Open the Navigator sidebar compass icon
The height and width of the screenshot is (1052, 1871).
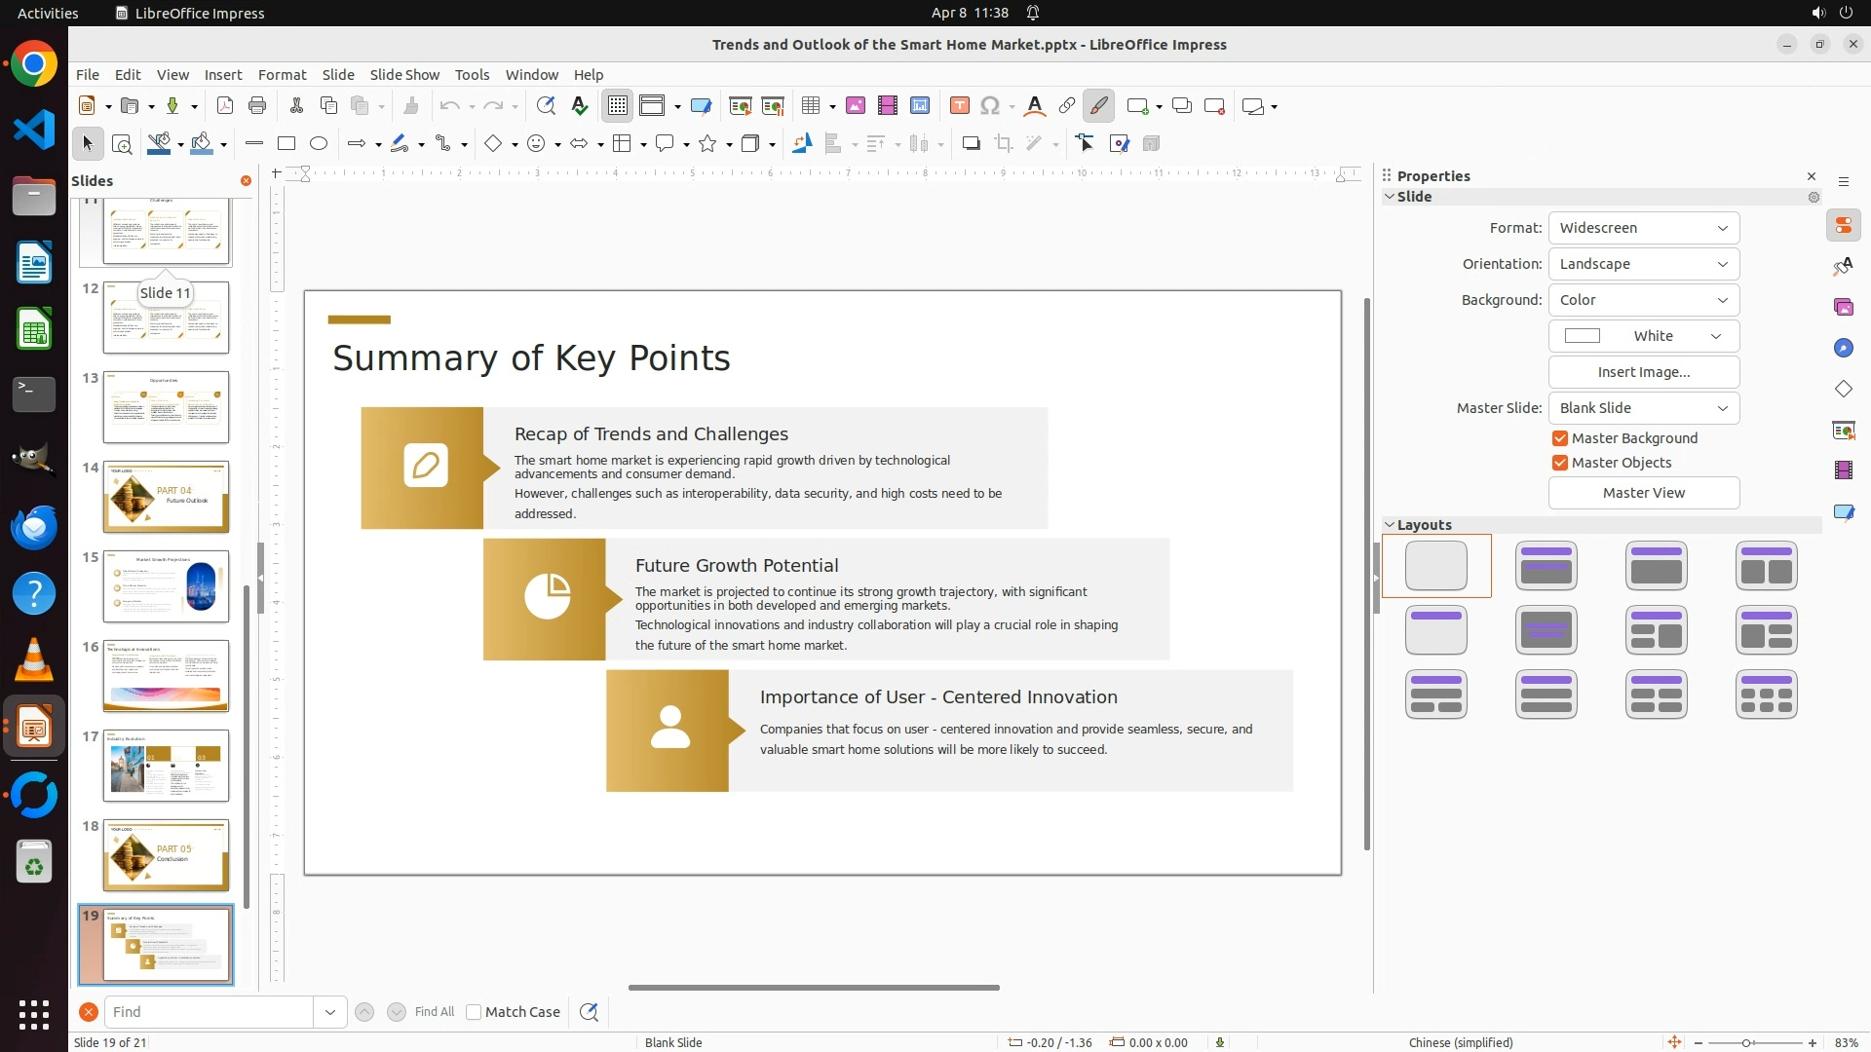tap(1843, 348)
